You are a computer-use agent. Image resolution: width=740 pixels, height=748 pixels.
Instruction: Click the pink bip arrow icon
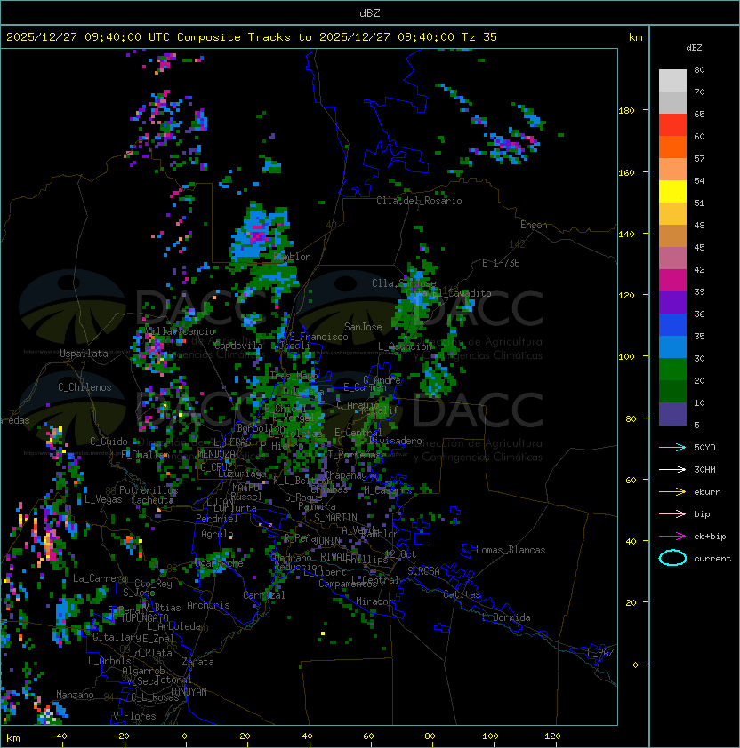(x=672, y=513)
